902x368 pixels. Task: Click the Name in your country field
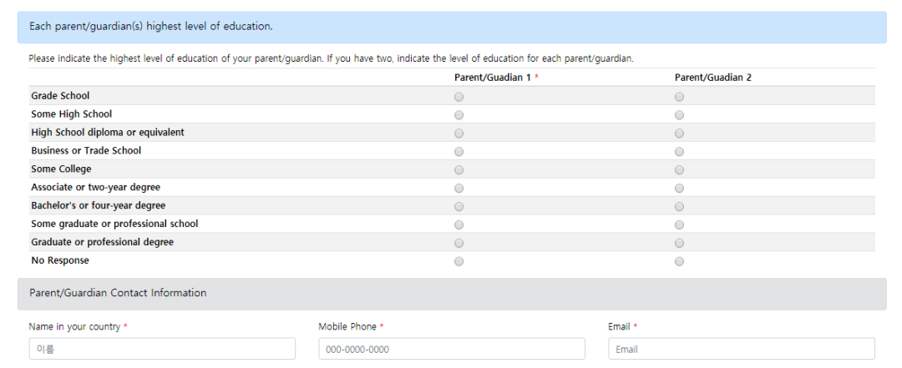162,349
